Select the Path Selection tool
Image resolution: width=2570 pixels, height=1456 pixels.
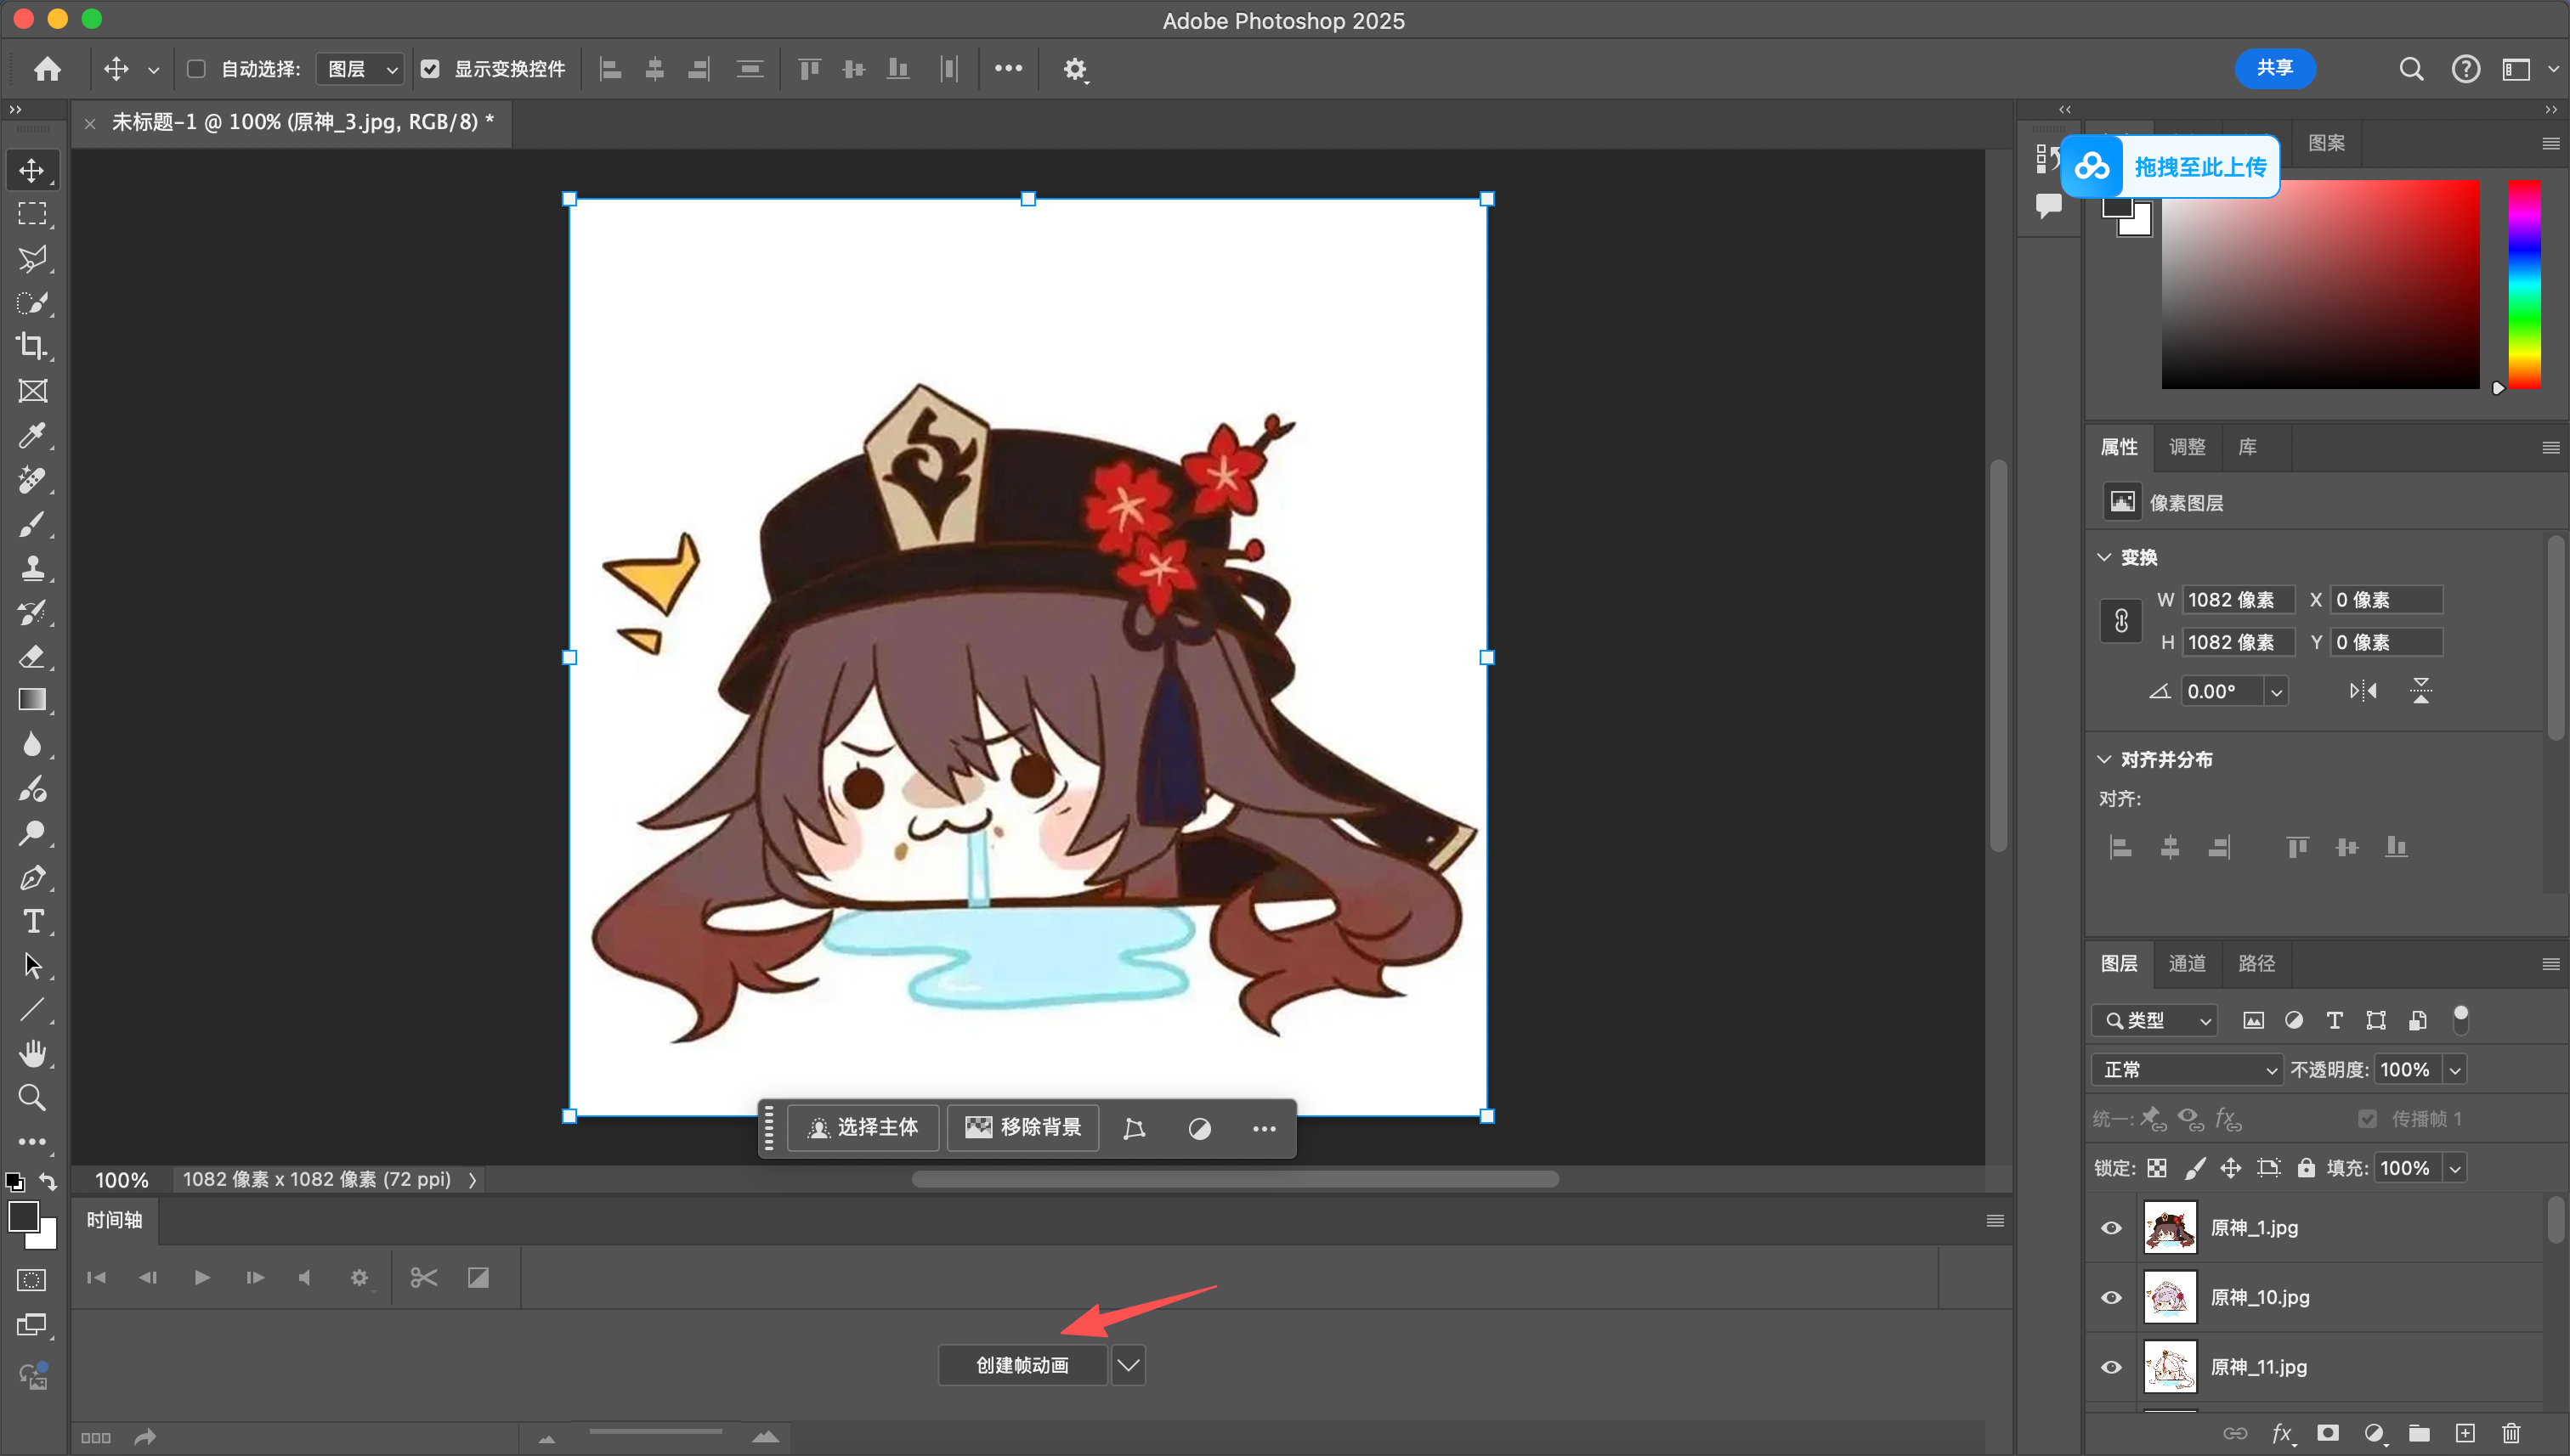click(x=32, y=965)
